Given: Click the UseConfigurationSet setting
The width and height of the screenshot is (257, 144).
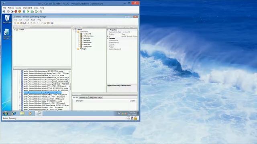Looking at the screenshot, I should point(115,49).
